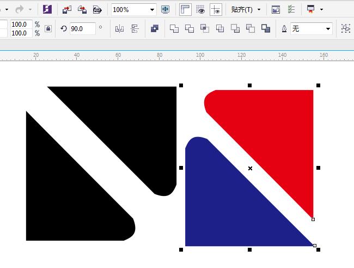Expand the 贴齐(T) dropdown arrow
The image size is (354, 268).
(x=259, y=9)
